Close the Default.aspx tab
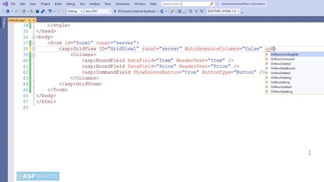324x182 pixels. pos(34,20)
